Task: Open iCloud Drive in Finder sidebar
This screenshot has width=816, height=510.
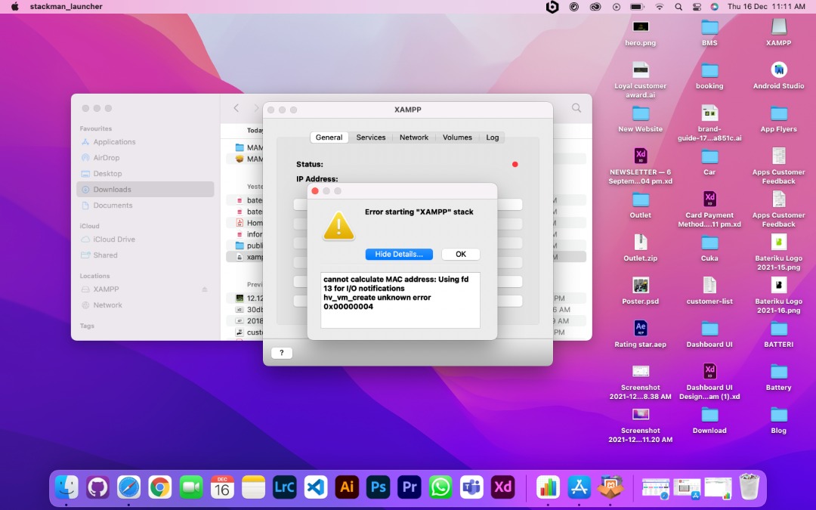Action: click(x=114, y=240)
